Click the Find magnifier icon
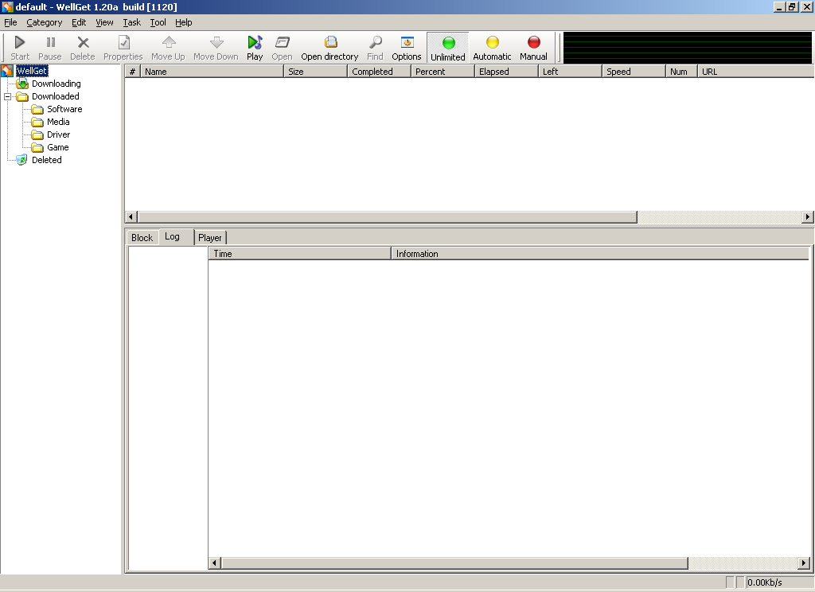 [x=376, y=42]
